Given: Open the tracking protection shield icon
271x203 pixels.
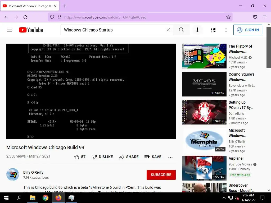Looking at the screenshot, I should tap(52, 17).
